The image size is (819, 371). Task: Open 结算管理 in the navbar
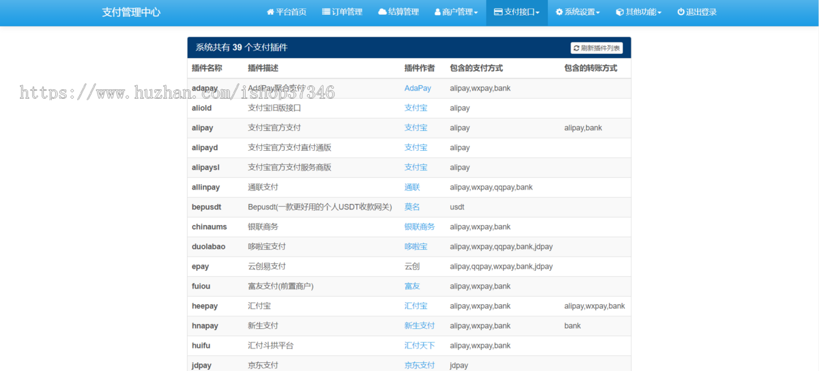pos(398,12)
